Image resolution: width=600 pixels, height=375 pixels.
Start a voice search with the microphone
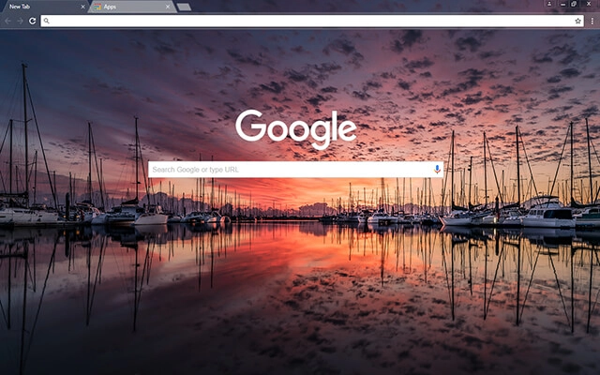pyautogui.click(x=437, y=170)
